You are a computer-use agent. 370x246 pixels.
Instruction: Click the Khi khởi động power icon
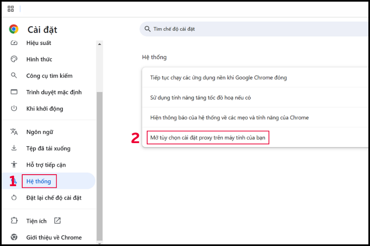pyautogui.click(x=14, y=108)
